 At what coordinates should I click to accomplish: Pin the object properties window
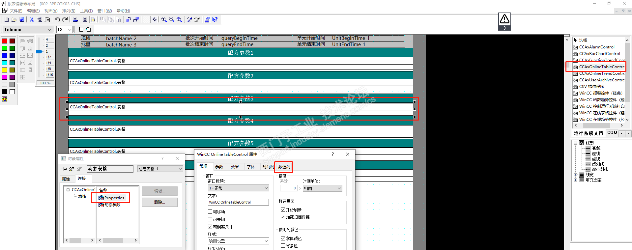click(x=64, y=169)
